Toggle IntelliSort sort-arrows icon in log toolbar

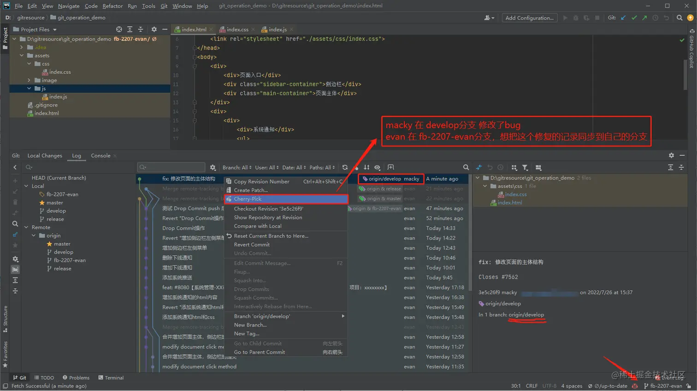point(366,168)
